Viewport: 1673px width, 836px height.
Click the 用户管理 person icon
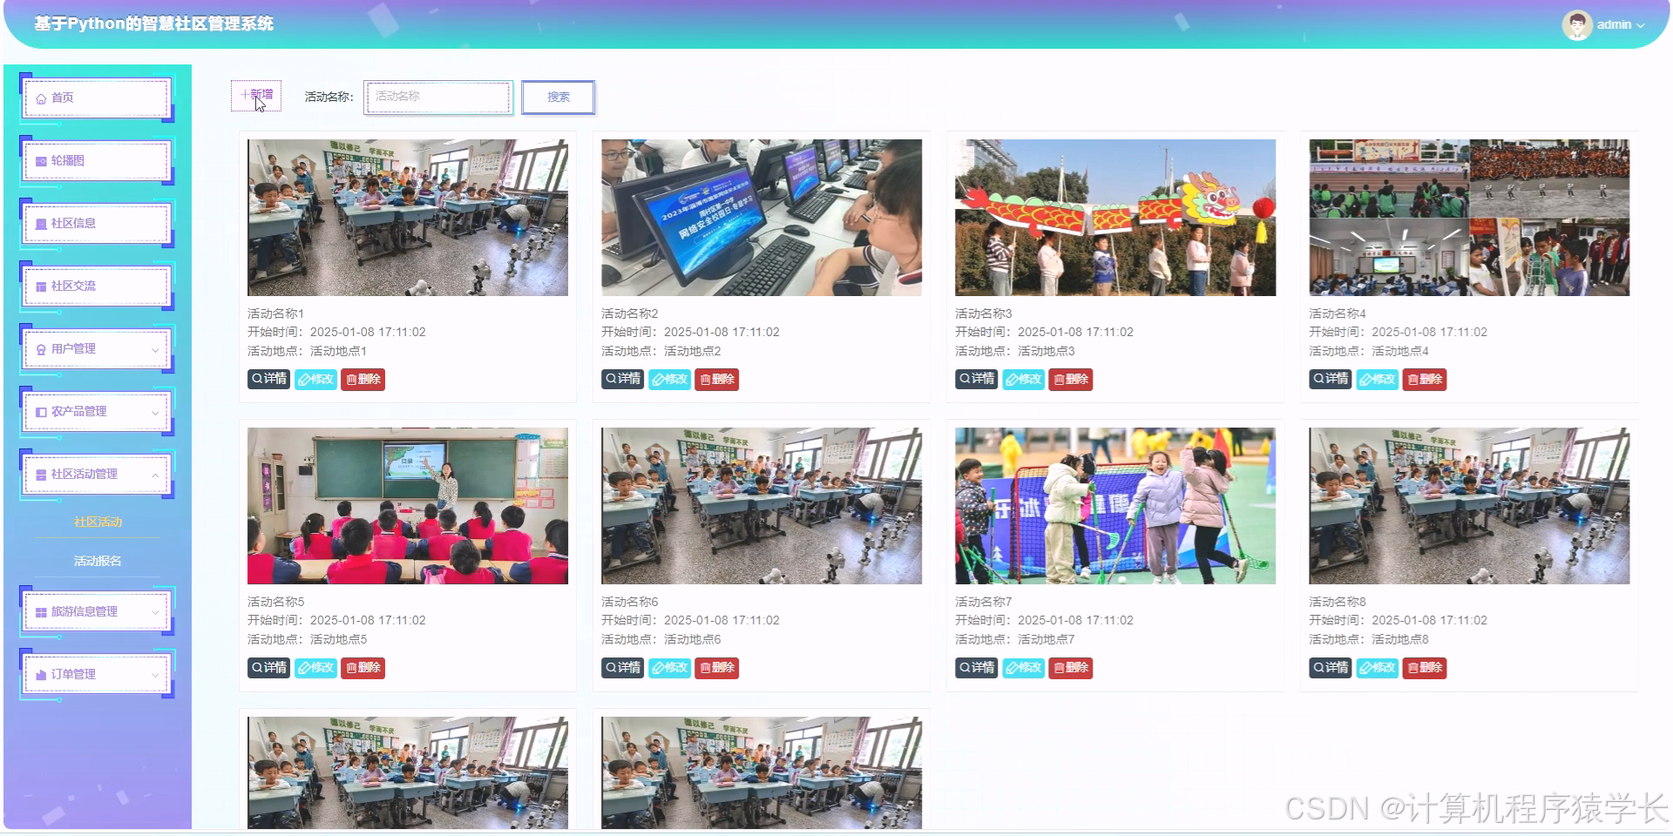(x=41, y=349)
